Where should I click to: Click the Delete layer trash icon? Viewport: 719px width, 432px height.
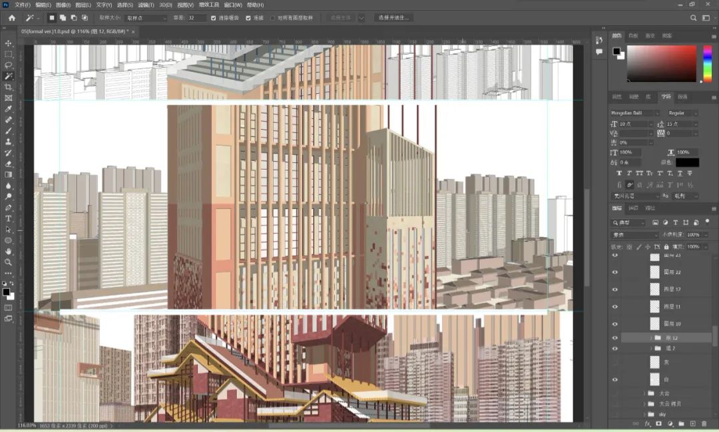pos(704,424)
